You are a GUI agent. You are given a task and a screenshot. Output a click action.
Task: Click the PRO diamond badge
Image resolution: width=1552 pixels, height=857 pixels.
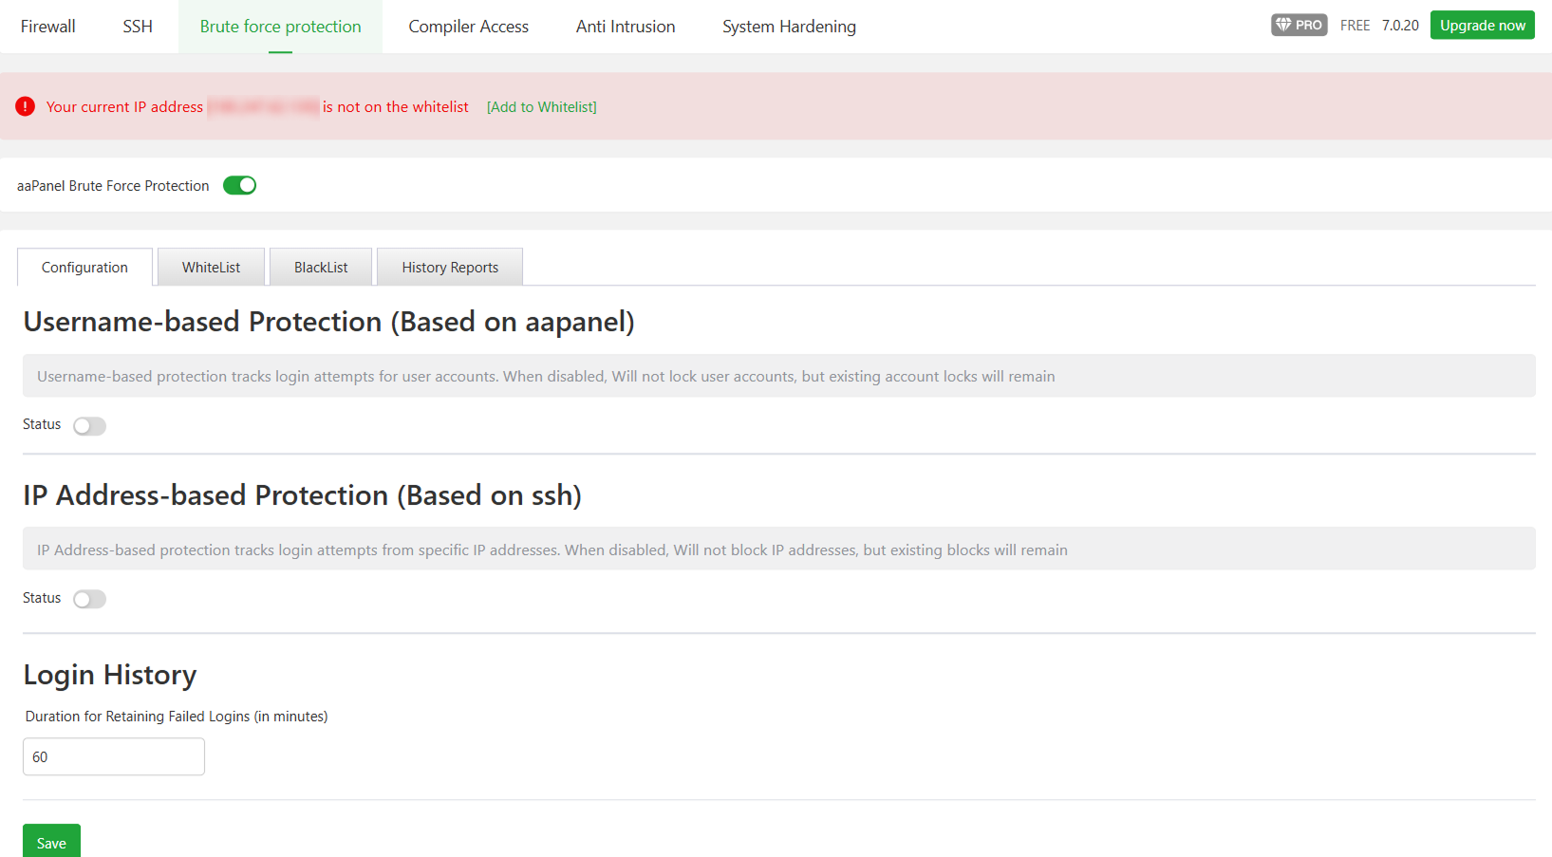(1299, 26)
